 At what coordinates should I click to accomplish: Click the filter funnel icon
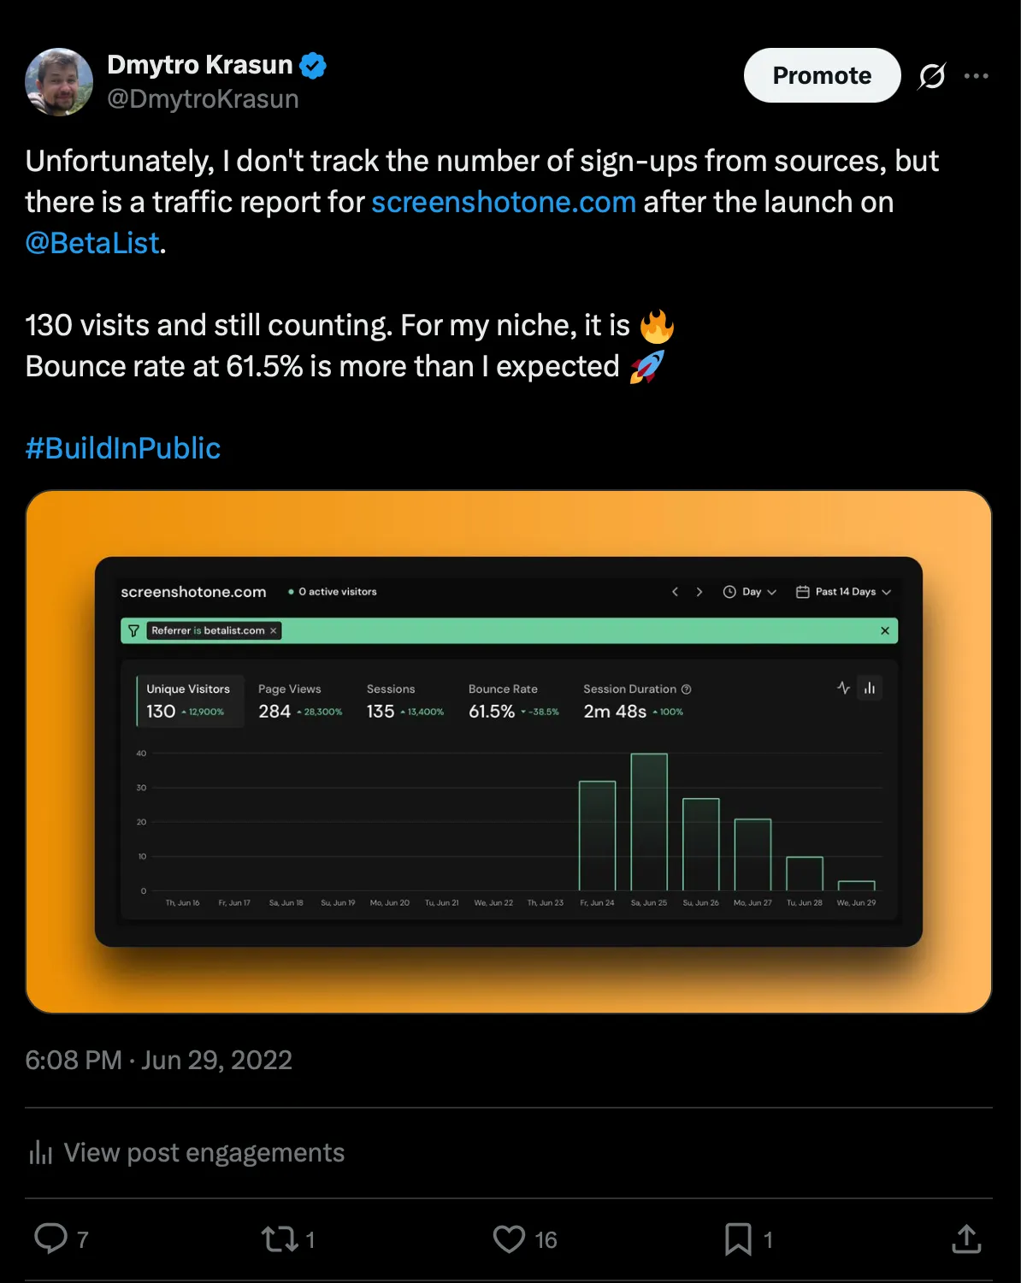(133, 630)
